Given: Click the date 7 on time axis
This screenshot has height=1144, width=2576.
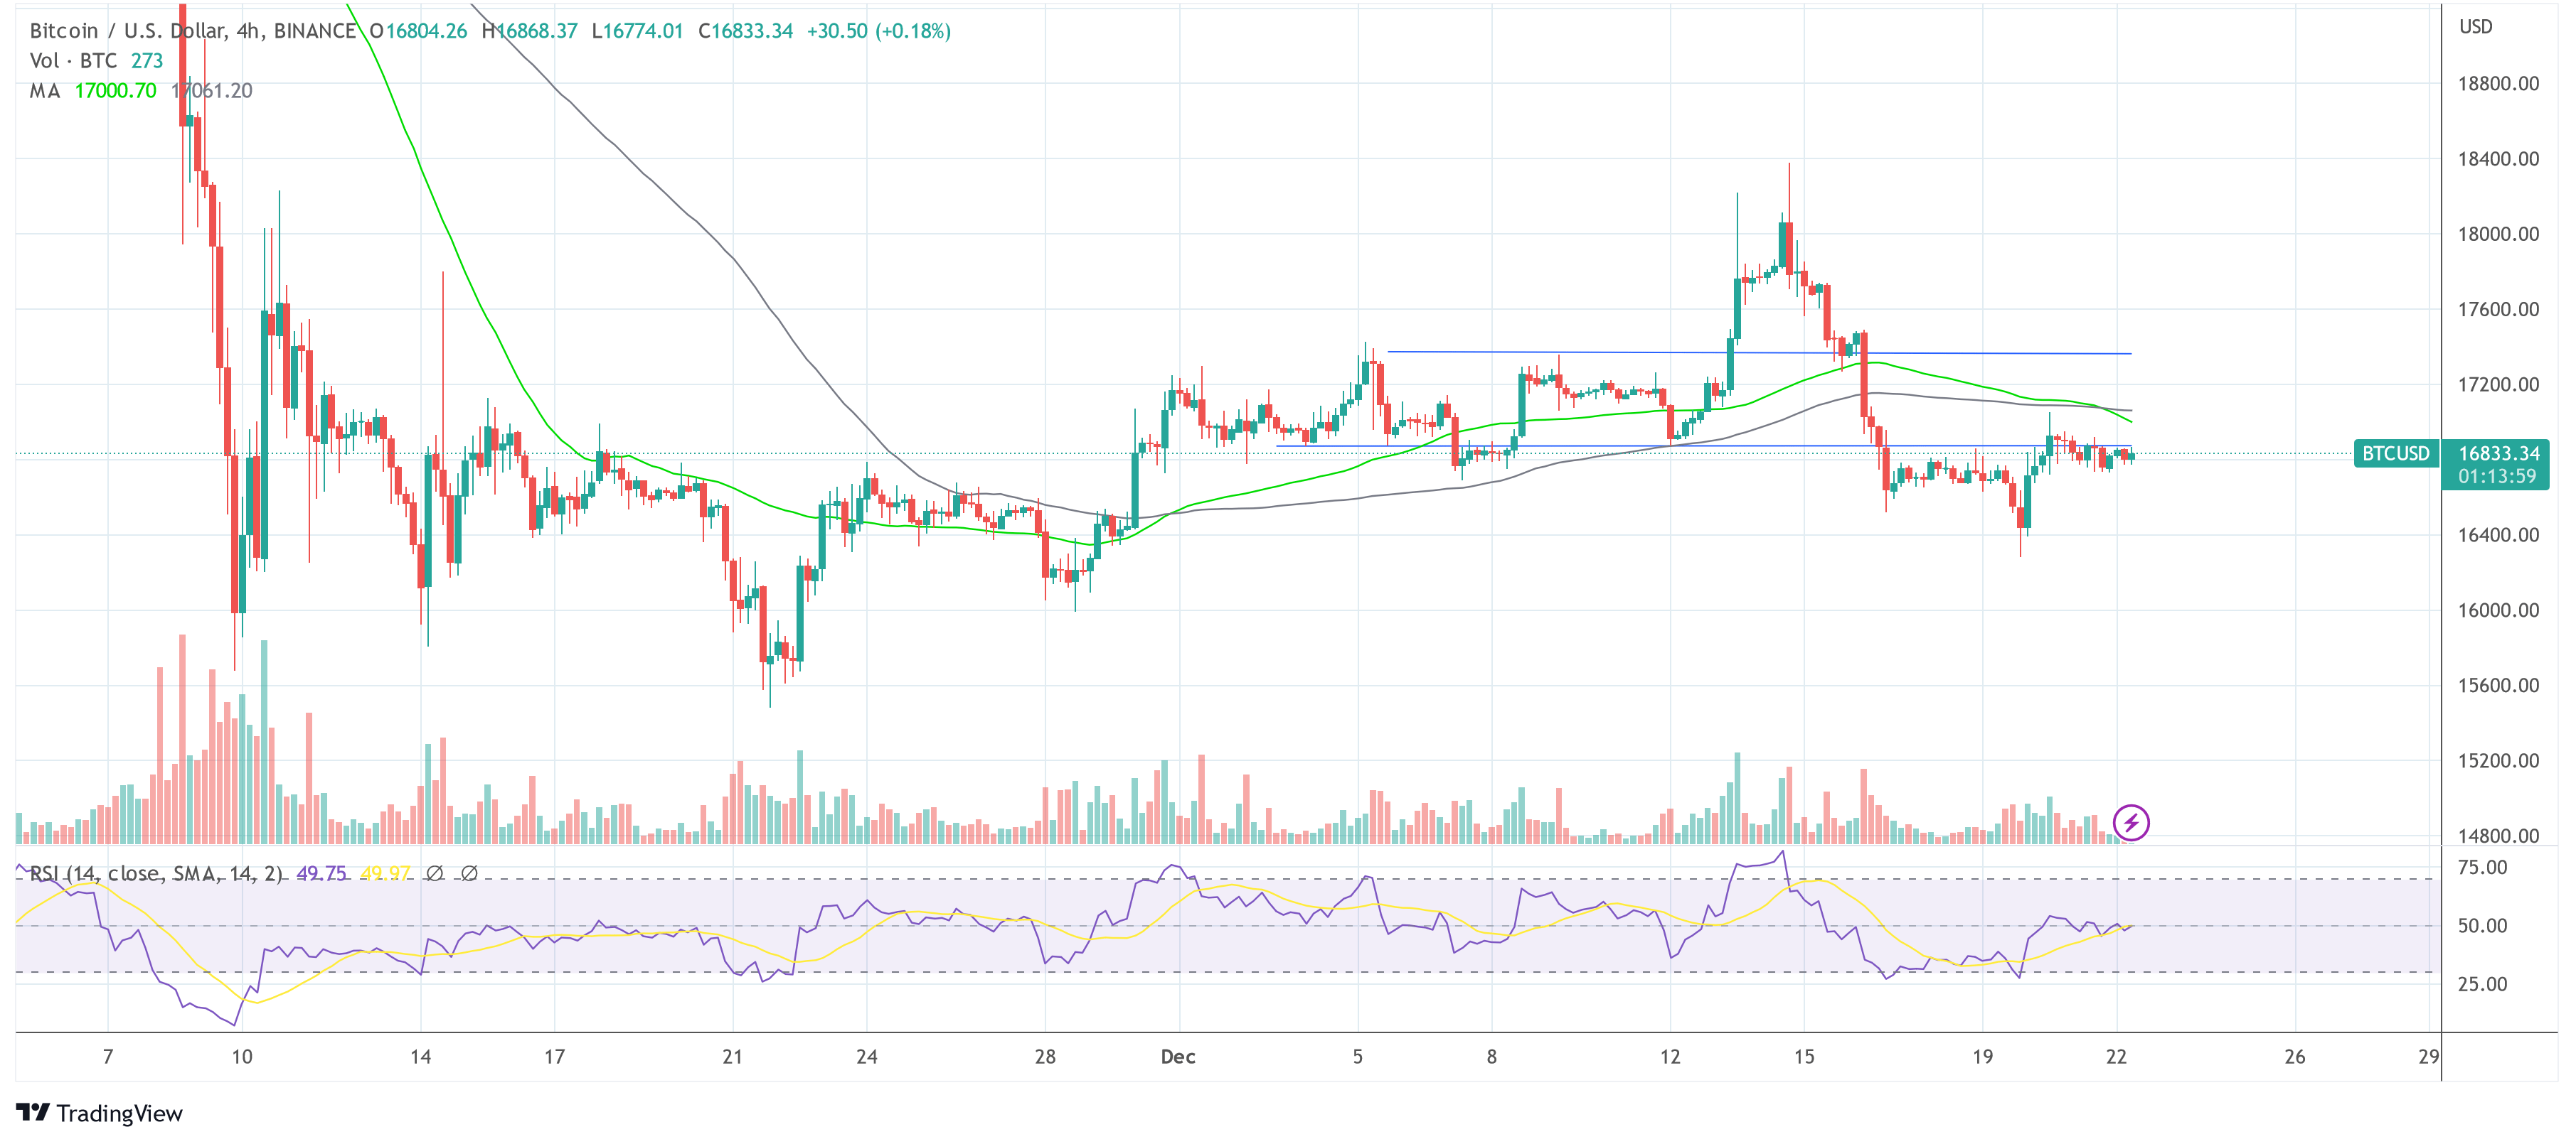Looking at the screenshot, I should pyautogui.click(x=108, y=1057).
